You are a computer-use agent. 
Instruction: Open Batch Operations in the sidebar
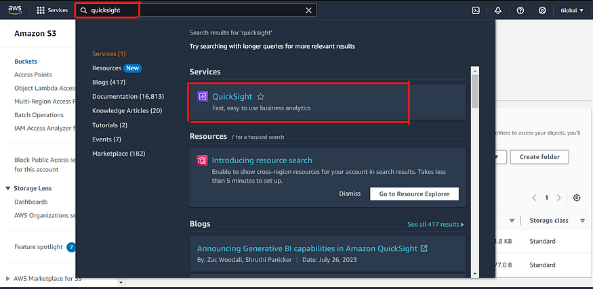39,115
